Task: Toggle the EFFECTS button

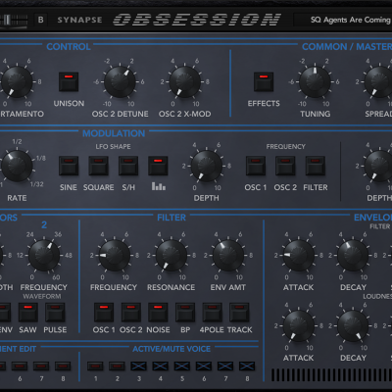Action: tap(264, 81)
